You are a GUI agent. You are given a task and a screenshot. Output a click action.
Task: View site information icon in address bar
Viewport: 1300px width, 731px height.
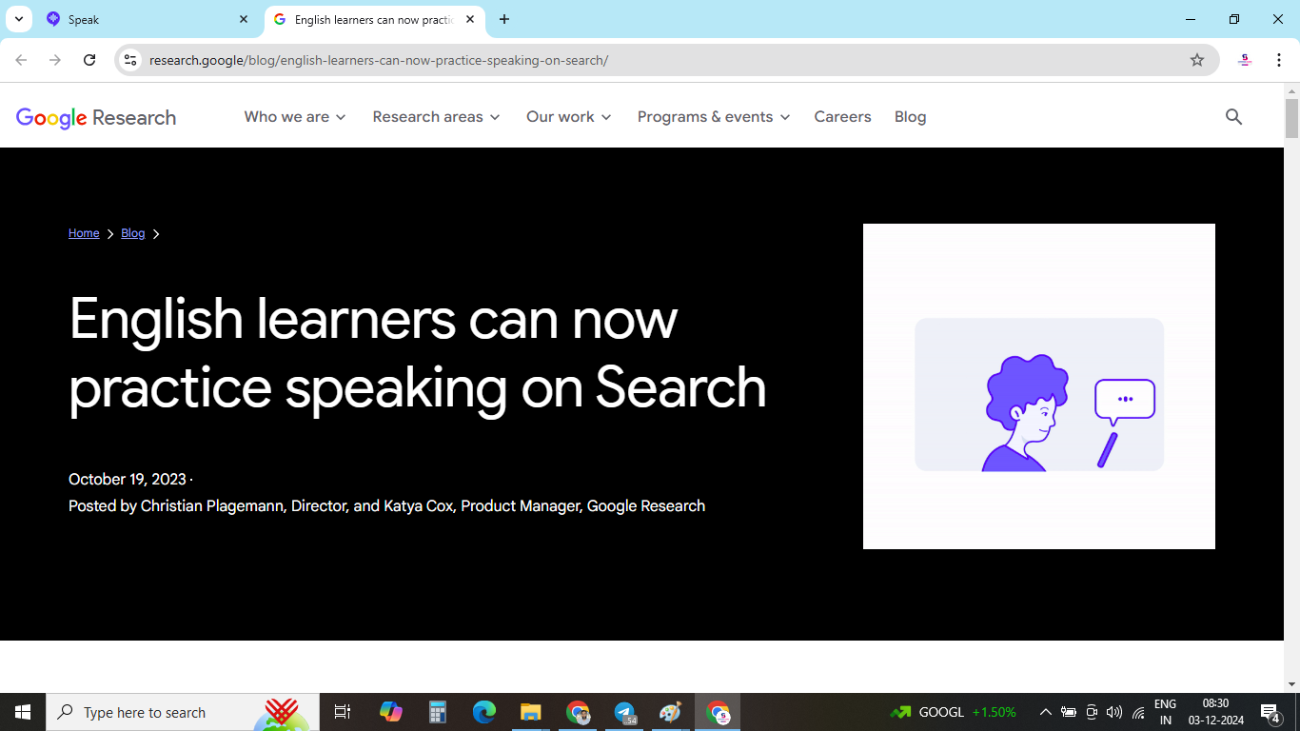[x=130, y=60]
